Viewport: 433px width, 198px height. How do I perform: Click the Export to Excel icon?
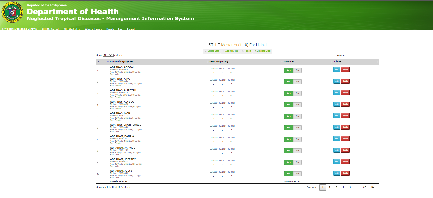(255, 51)
